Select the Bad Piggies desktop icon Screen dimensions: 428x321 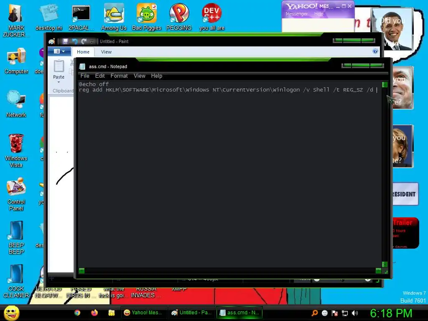[x=147, y=18]
